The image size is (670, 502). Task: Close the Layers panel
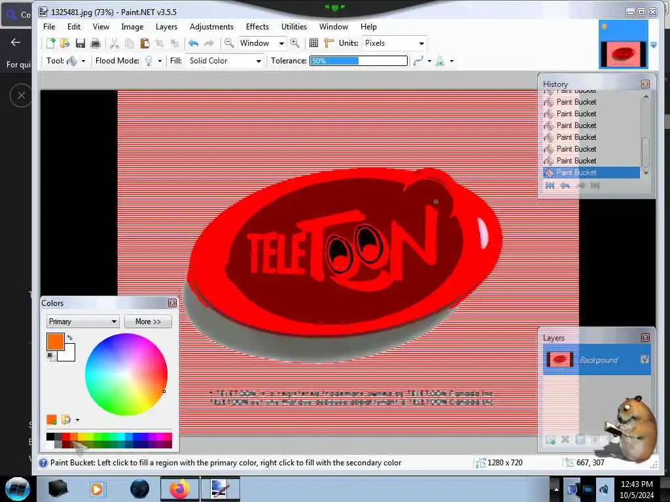click(x=645, y=338)
